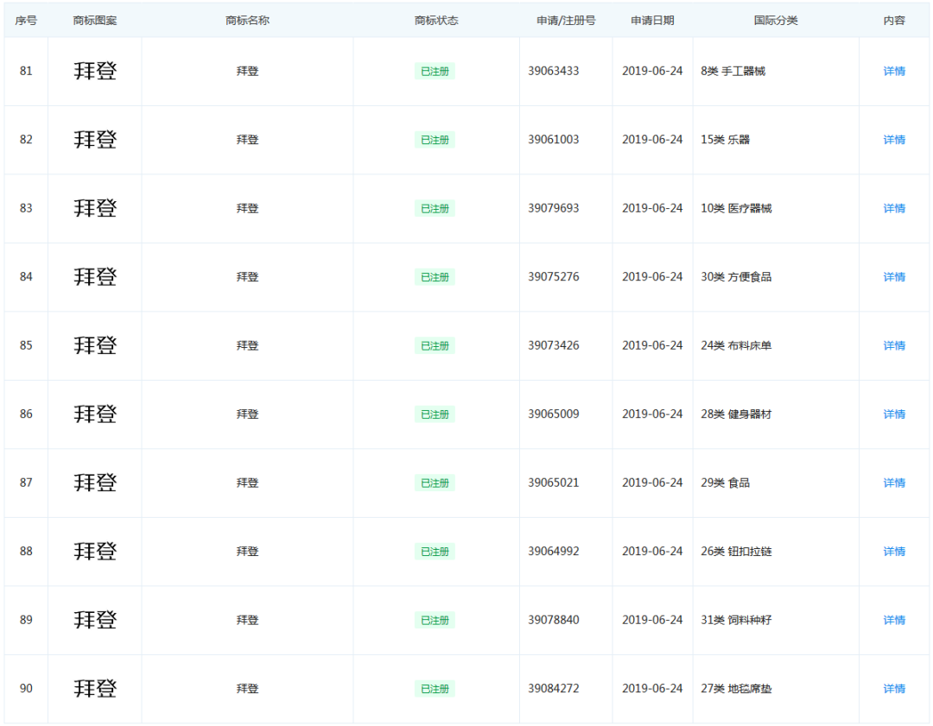
Task: Select registration number 39084272
Action: [554, 689]
